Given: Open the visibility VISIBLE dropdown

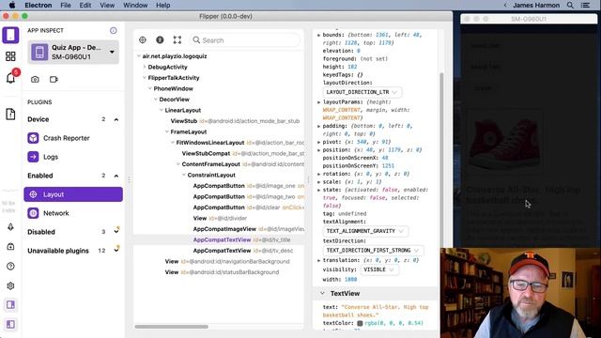Looking at the screenshot, I should [379, 269].
